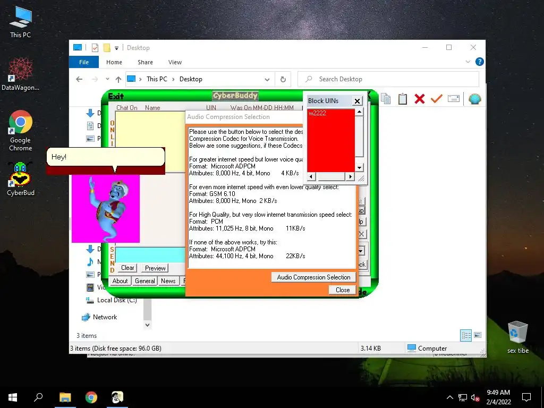The image size is (544, 408).
Task: Refresh the Desktop folder view
Action: click(x=283, y=80)
